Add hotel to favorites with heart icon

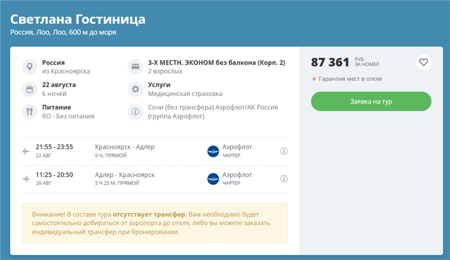(423, 62)
